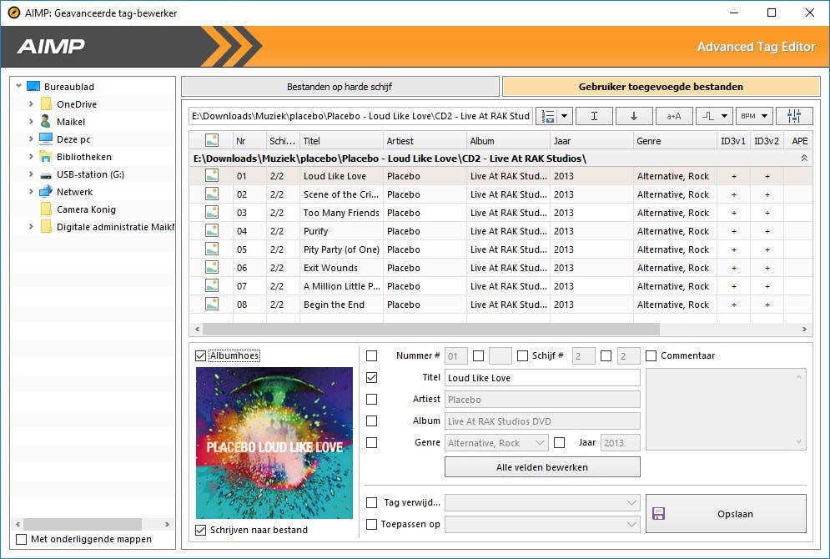Click the Alle velden bewerken button

(542, 467)
